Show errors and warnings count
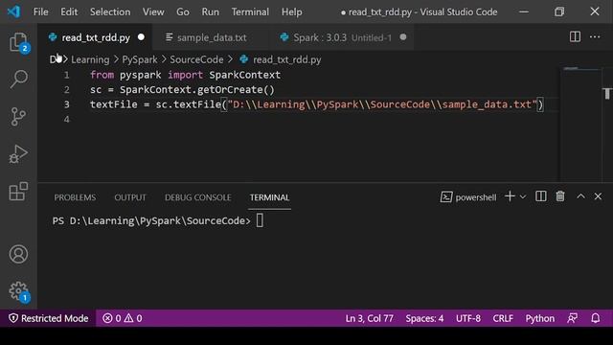Image resolution: width=613 pixels, height=345 pixels. click(x=123, y=318)
